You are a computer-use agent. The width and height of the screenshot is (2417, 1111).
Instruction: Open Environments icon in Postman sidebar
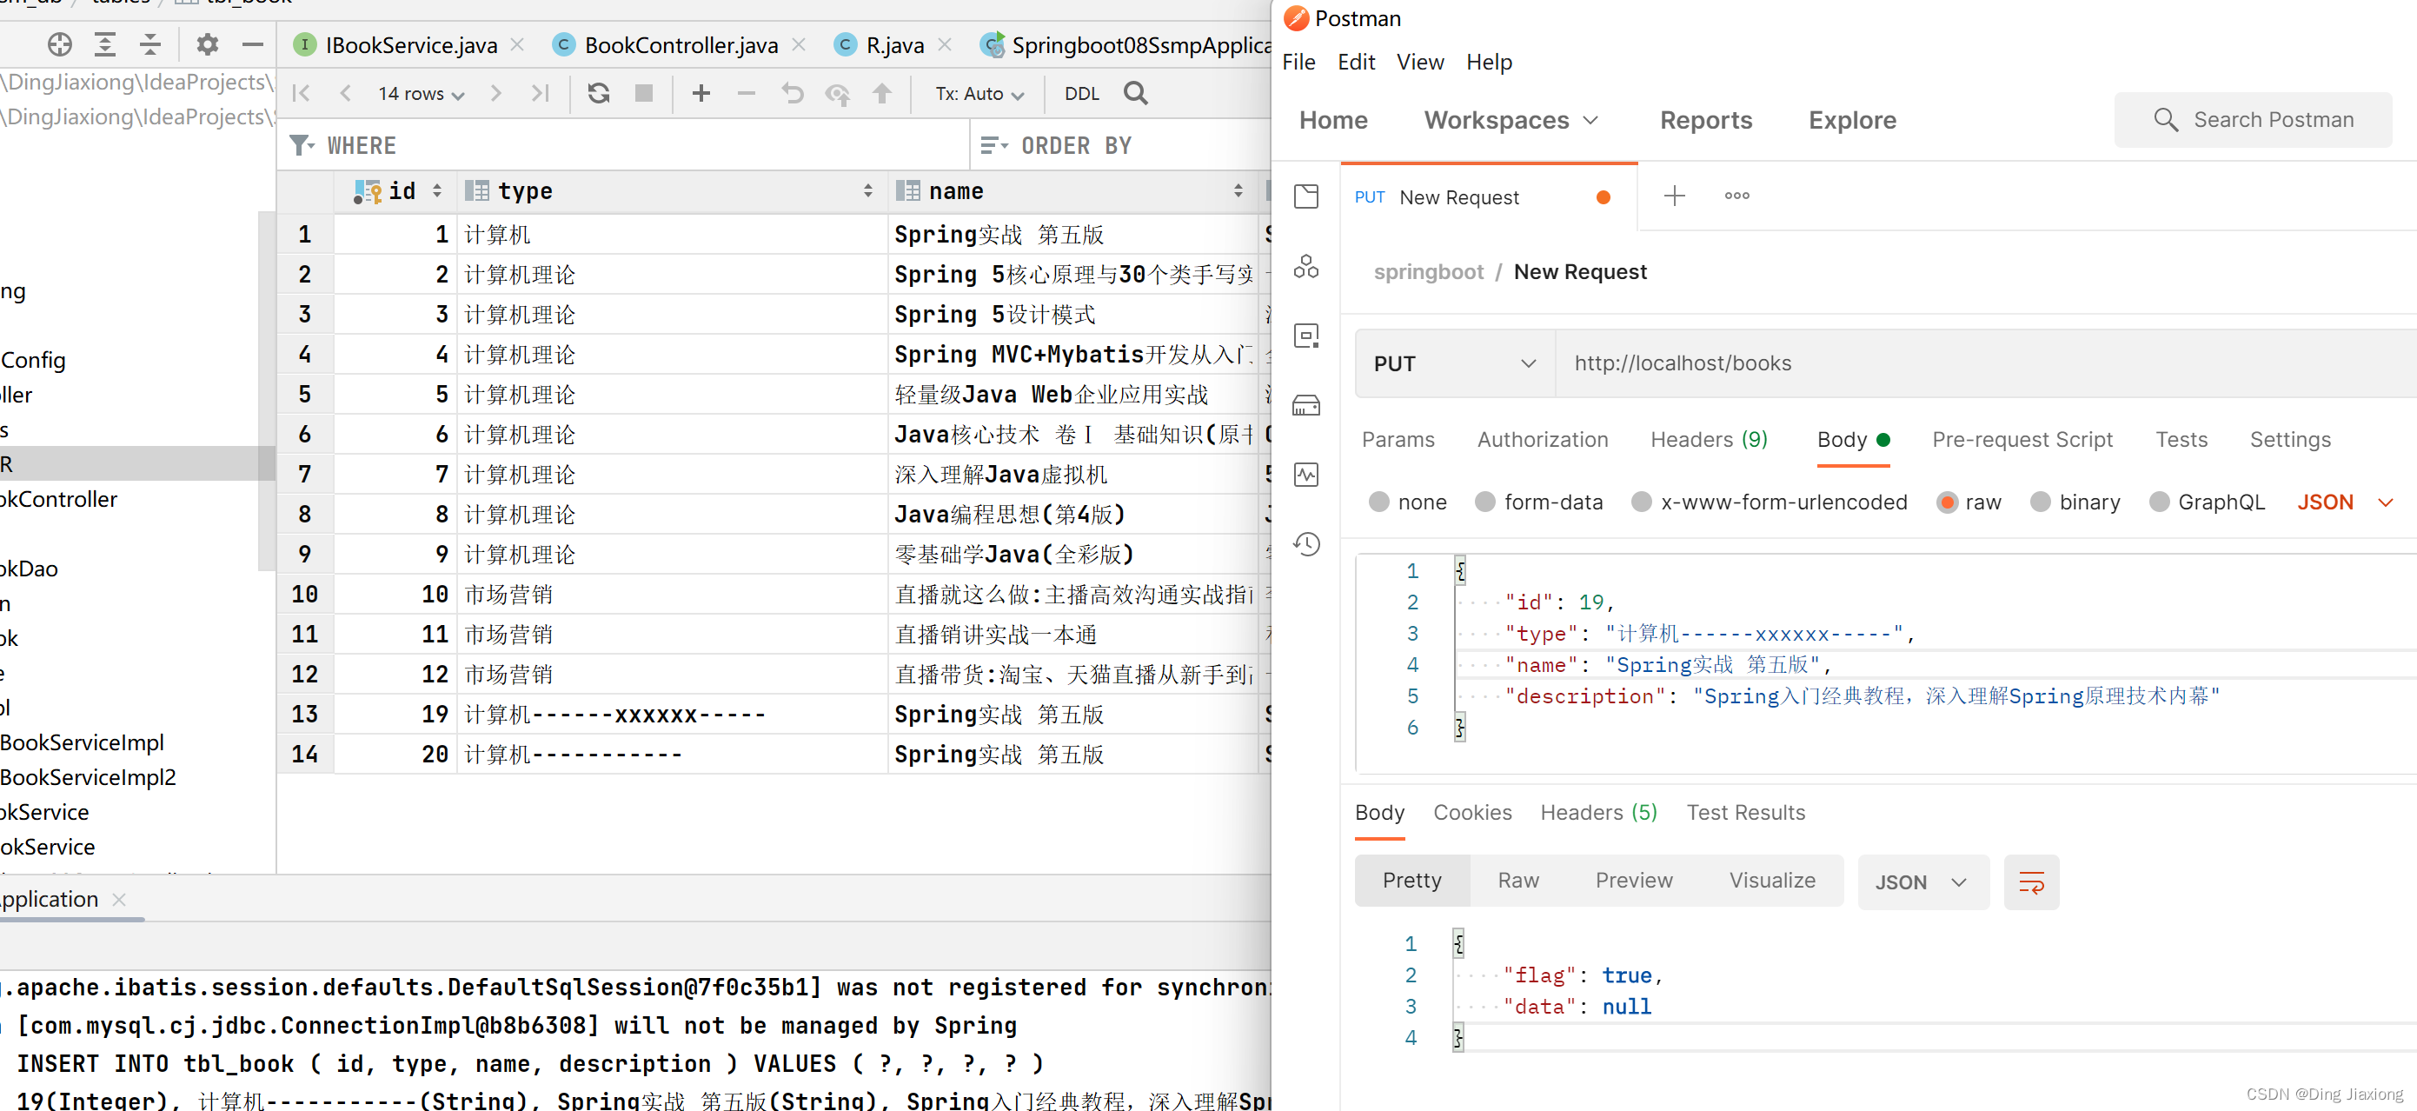pyautogui.click(x=1306, y=336)
